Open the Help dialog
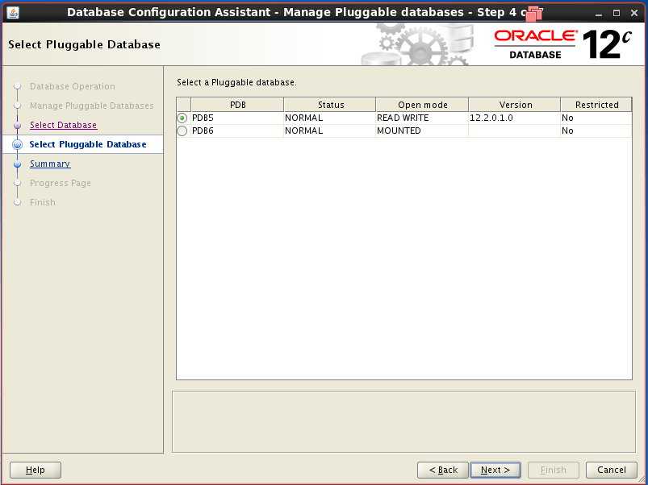The image size is (648, 485). (35, 470)
